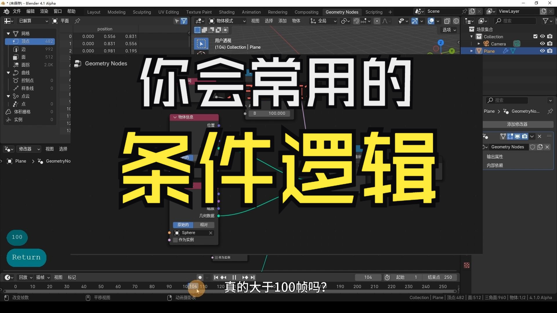Screen dimensions: 557x313
Task: Pin the spreadsheet editor
Action: [77, 21]
